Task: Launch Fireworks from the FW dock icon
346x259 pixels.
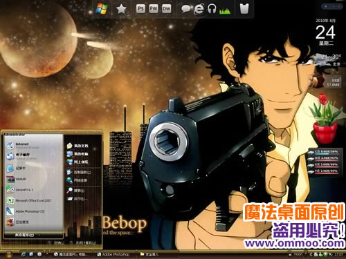Action: (x=154, y=9)
